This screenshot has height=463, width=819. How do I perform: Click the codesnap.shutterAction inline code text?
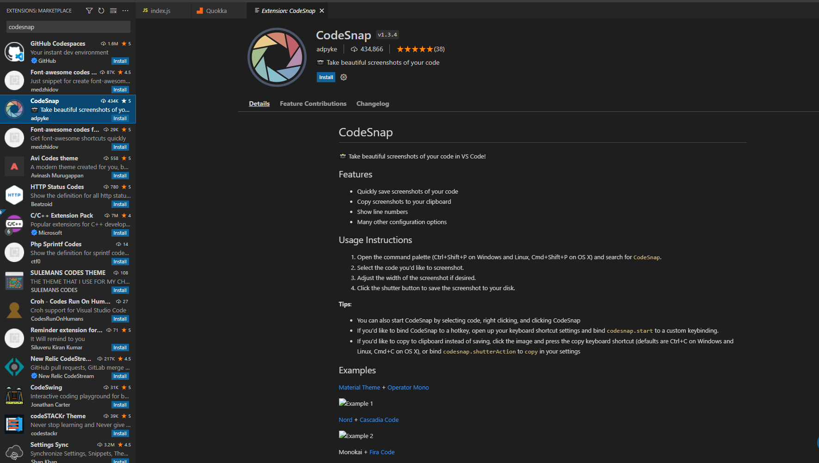tap(479, 352)
